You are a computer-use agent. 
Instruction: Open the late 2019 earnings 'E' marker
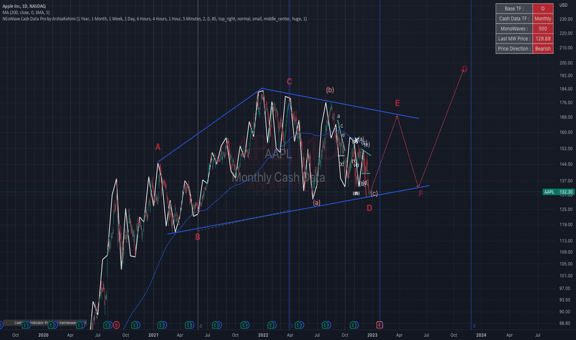point(25,325)
